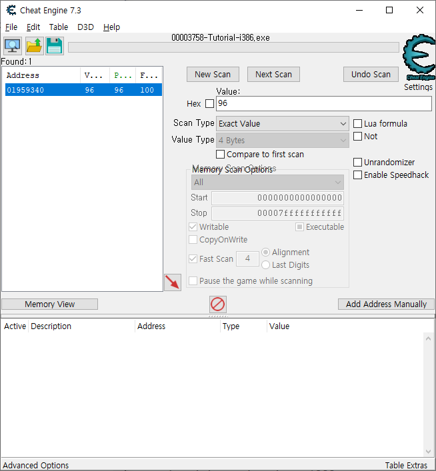Click the Settings label

coord(418,87)
